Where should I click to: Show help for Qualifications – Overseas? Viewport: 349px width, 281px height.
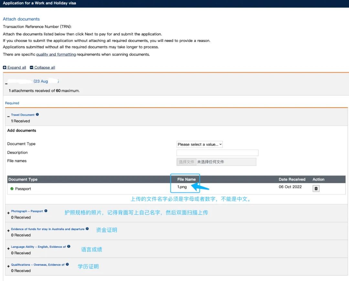67,265
